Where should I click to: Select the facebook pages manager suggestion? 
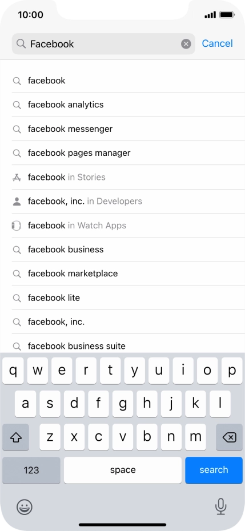pos(128,153)
